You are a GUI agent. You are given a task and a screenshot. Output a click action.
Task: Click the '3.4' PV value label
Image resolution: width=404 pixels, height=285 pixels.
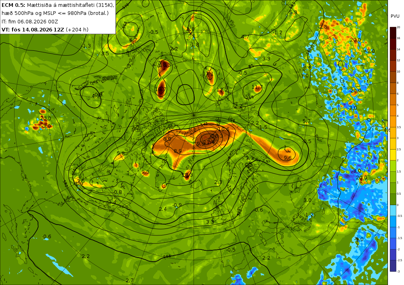[112, 202]
